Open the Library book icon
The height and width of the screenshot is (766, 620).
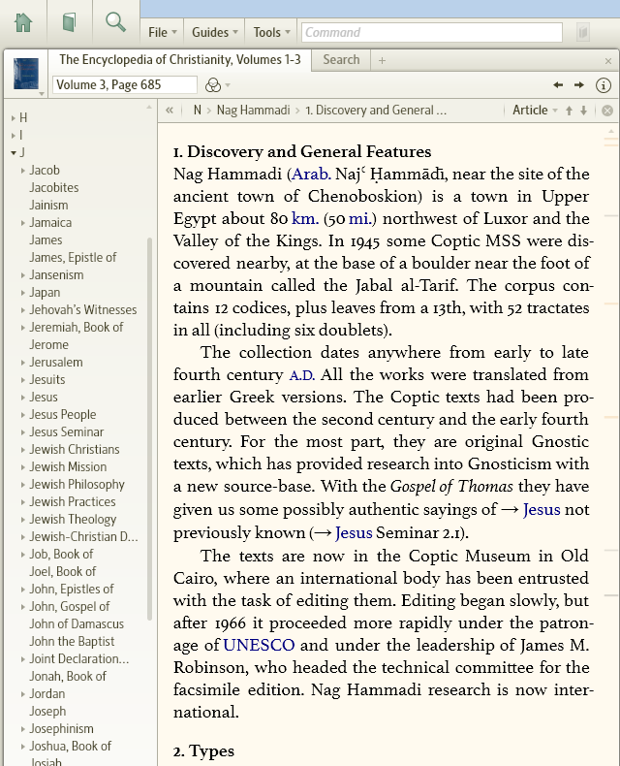70,22
